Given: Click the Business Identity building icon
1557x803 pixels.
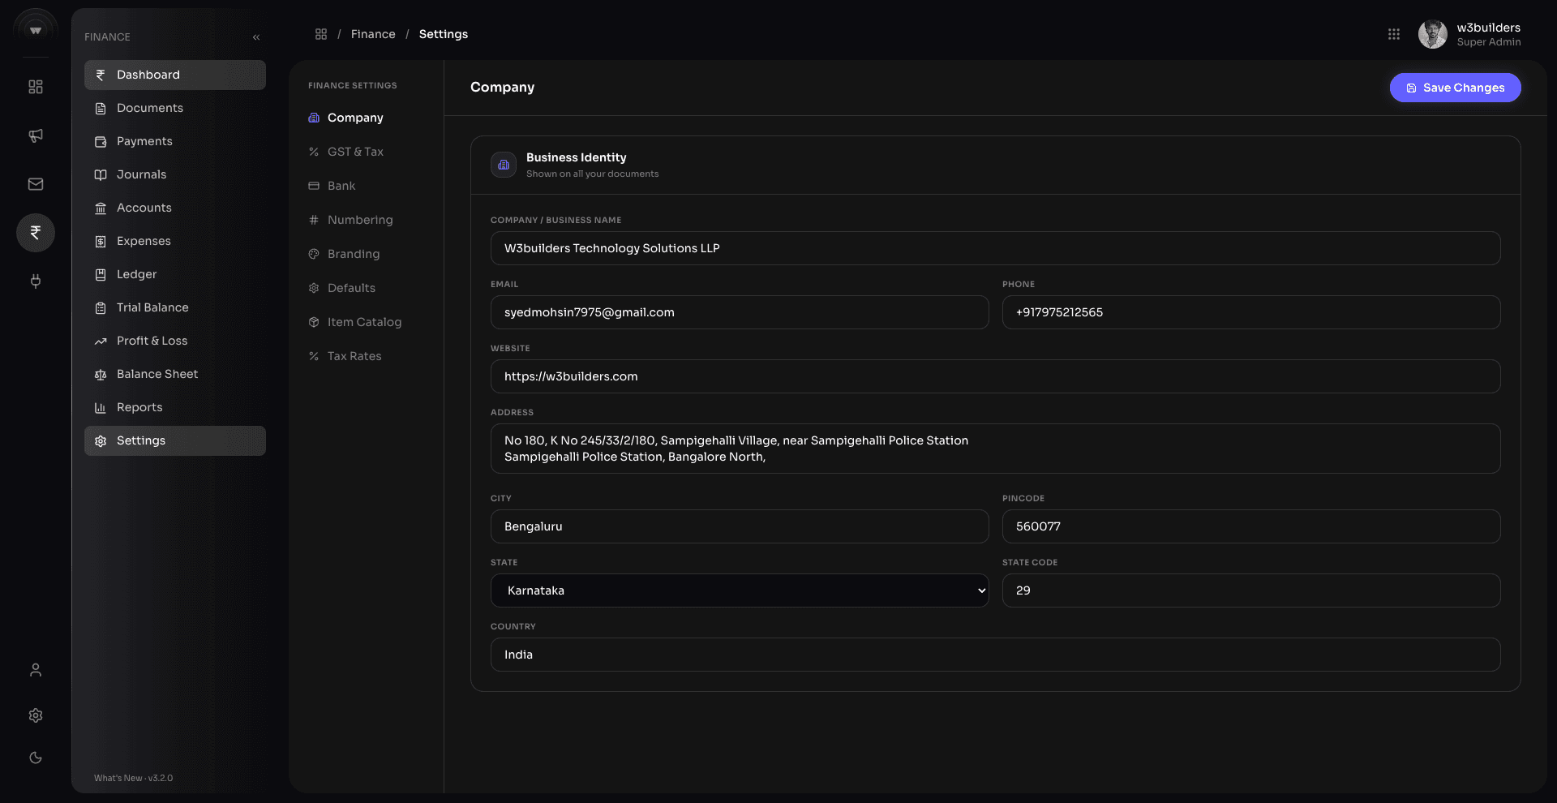Looking at the screenshot, I should pyautogui.click(x=504, y=165).
